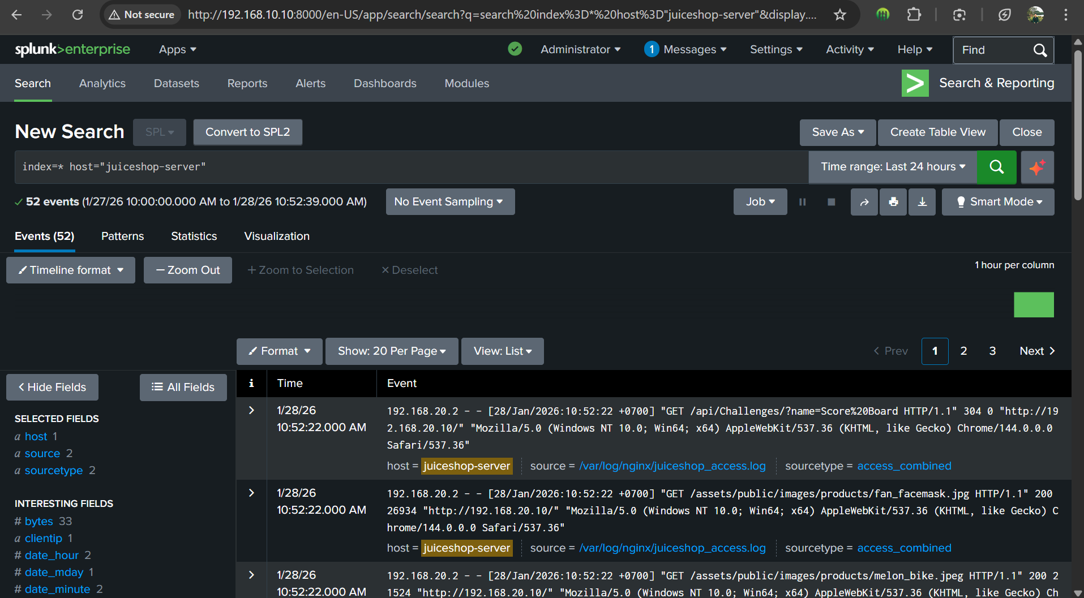Image resolution: width=1084 pixels, height=598 pixels.
Task: Bookmark this page with the star icon
Action: pyautogui.click(x=840, y=15)
